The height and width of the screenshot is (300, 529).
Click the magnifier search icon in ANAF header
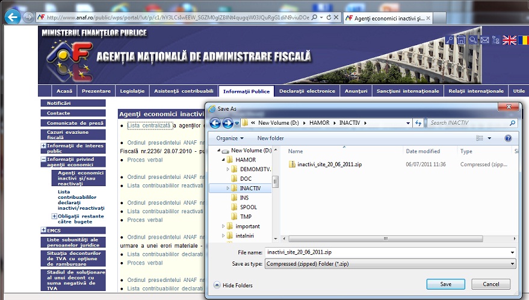pyautogui.click(x=473, y=40)
